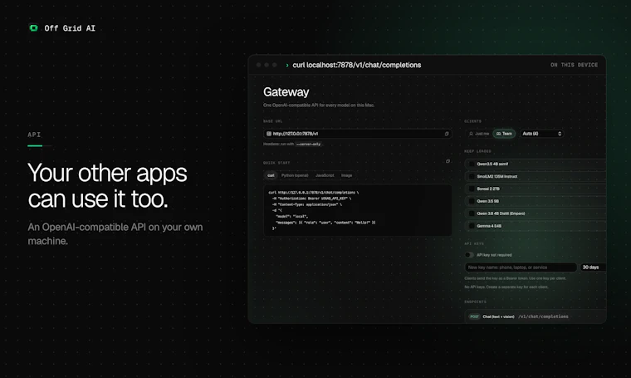The image size is (631, 378).
Task: Click the new key name input field
Action: click(x=521, y=268)
